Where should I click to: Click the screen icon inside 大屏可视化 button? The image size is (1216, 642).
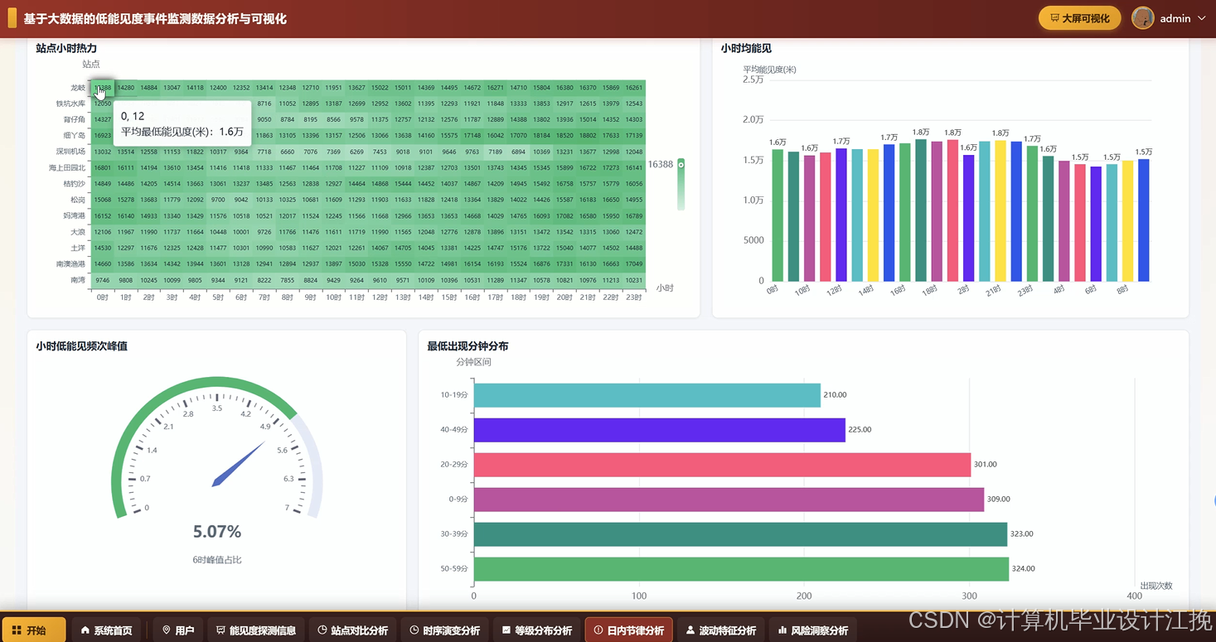[x=1054, y=18]
